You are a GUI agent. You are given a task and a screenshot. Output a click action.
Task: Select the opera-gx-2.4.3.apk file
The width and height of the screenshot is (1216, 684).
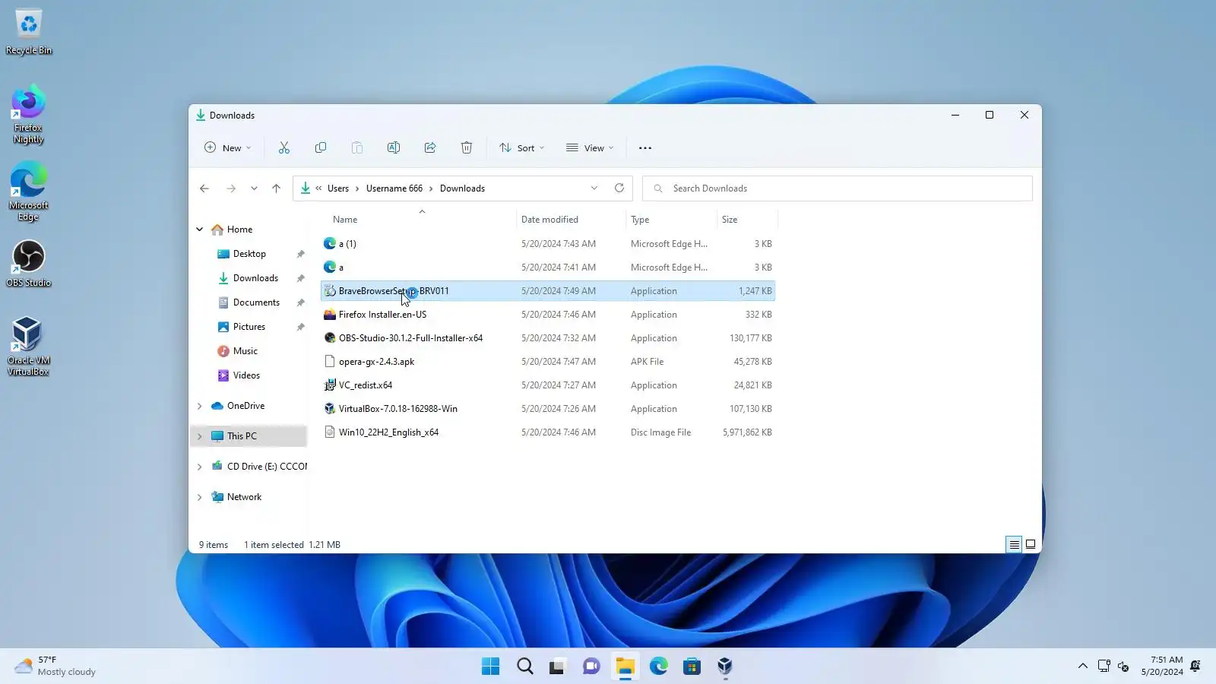(548, 362)
